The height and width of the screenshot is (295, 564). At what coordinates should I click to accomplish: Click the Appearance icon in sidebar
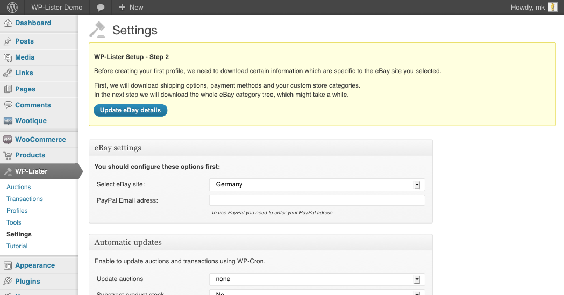pyautogui.click(x=8, y=265)
